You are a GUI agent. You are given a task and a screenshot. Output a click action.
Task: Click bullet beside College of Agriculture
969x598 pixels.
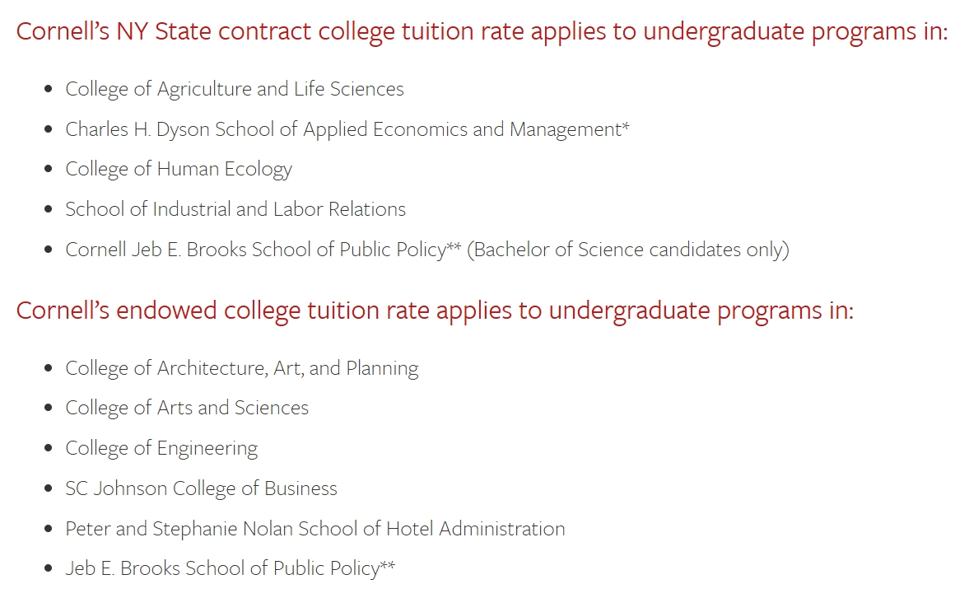pos(49,89)
